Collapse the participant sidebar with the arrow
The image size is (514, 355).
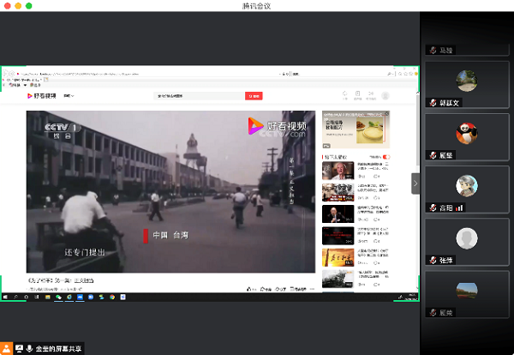[415, 183]
